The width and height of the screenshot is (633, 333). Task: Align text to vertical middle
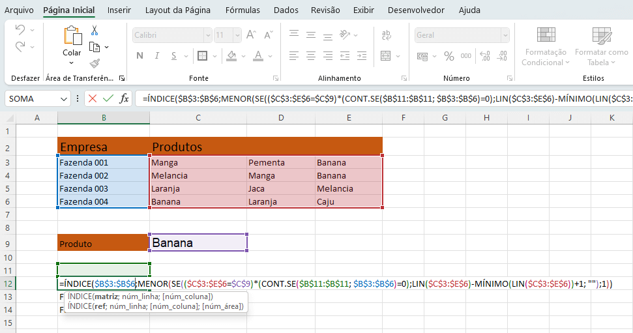[x=311, y=35]
